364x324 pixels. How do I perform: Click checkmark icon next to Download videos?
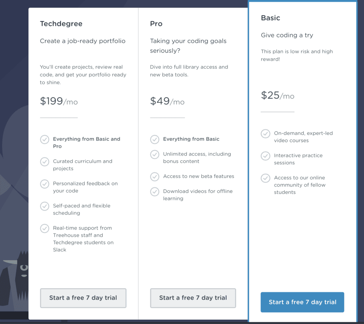coord(155,192)
